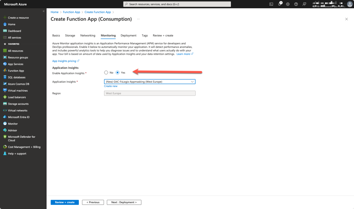Switch to the Tags tab
This screenshot has height=209, width=354.
coord(145,36)
